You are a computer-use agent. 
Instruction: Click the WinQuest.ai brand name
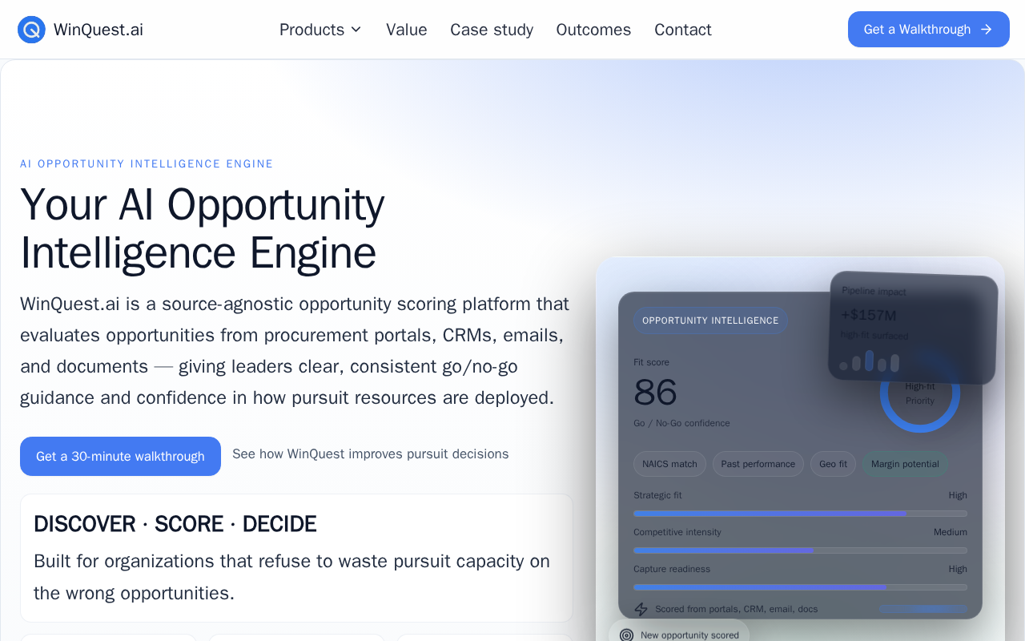coord(98,30)
